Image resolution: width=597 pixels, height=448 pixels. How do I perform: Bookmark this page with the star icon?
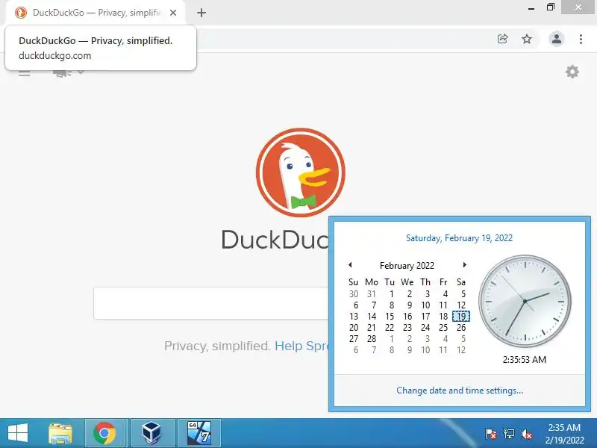click(527, 39)
